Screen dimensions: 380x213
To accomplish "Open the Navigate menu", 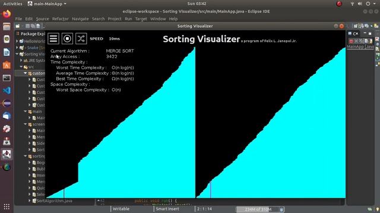I will (x=80, y=19).
